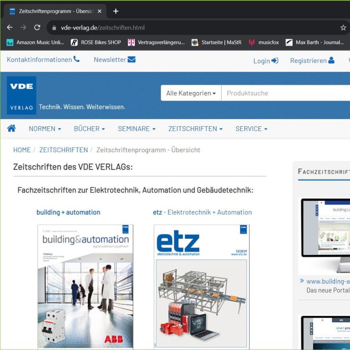Click the Newsletter envelope link

114,60
